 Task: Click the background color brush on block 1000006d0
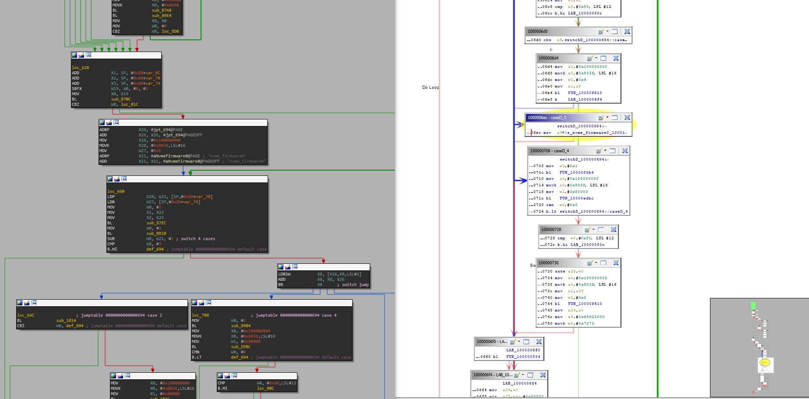(x=601, y=31)
